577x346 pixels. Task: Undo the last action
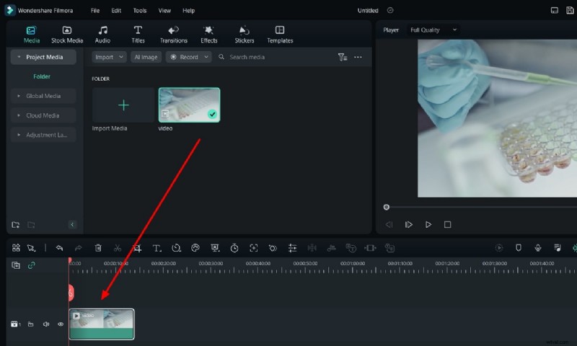(59, 248)
